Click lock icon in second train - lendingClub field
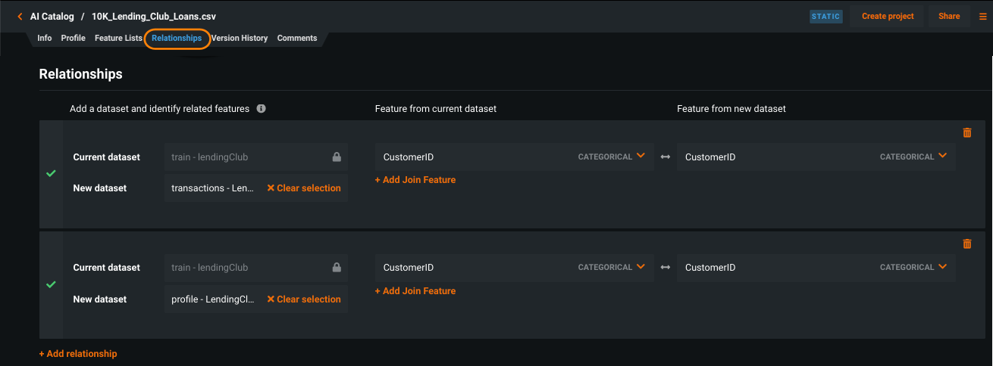This screenshot has width=993, height=366. (x=337, y=268)
